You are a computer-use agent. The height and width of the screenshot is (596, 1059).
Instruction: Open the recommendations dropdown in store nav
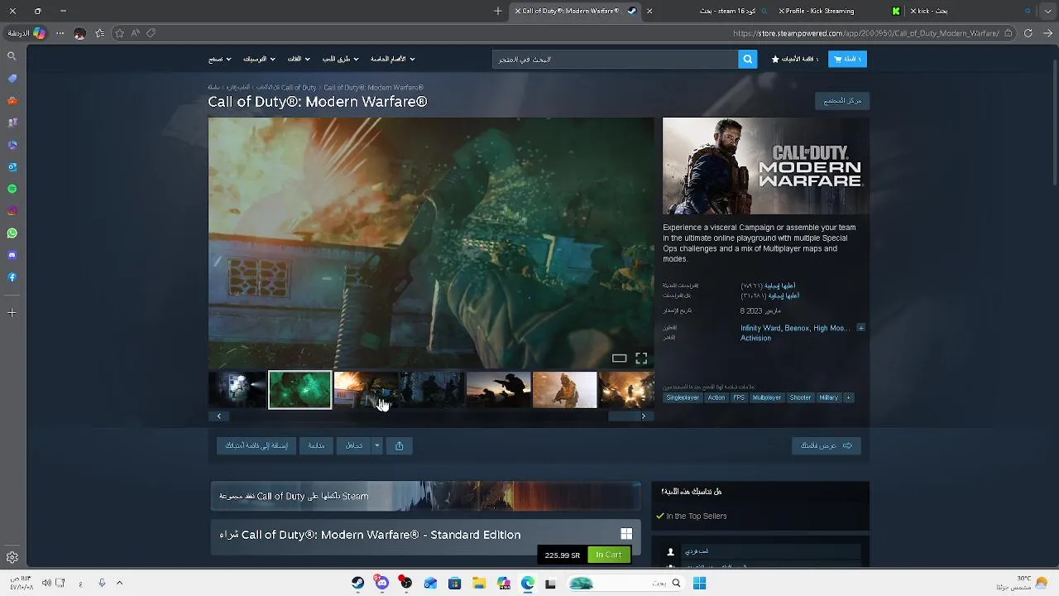coord(259,59)
